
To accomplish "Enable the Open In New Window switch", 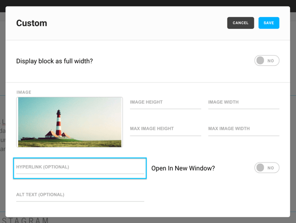I will 267,168.
